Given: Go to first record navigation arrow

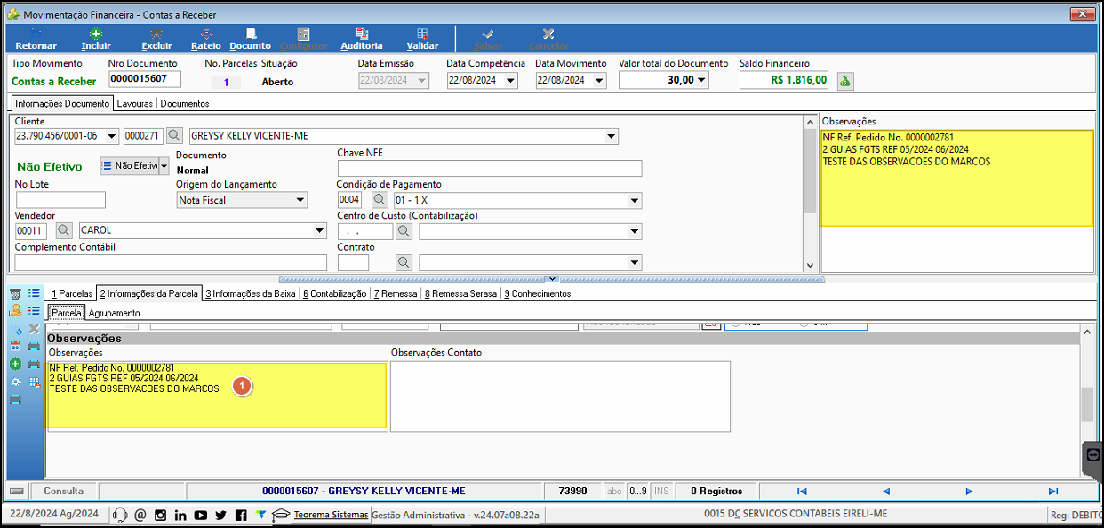Looking at the screenshot, I should pyautogui.click(x=802, y=491).
